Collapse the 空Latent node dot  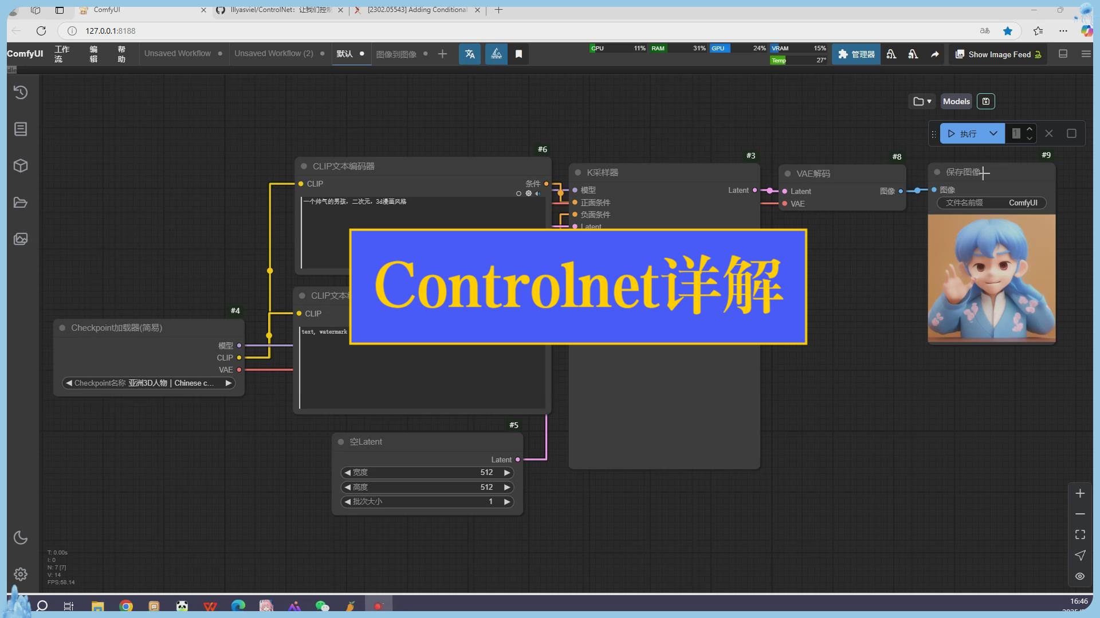pos(341,442)
